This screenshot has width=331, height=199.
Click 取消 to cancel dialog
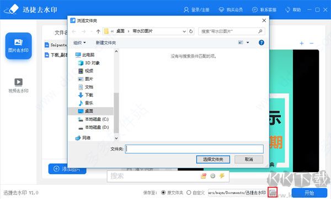(x=249, y=159)
